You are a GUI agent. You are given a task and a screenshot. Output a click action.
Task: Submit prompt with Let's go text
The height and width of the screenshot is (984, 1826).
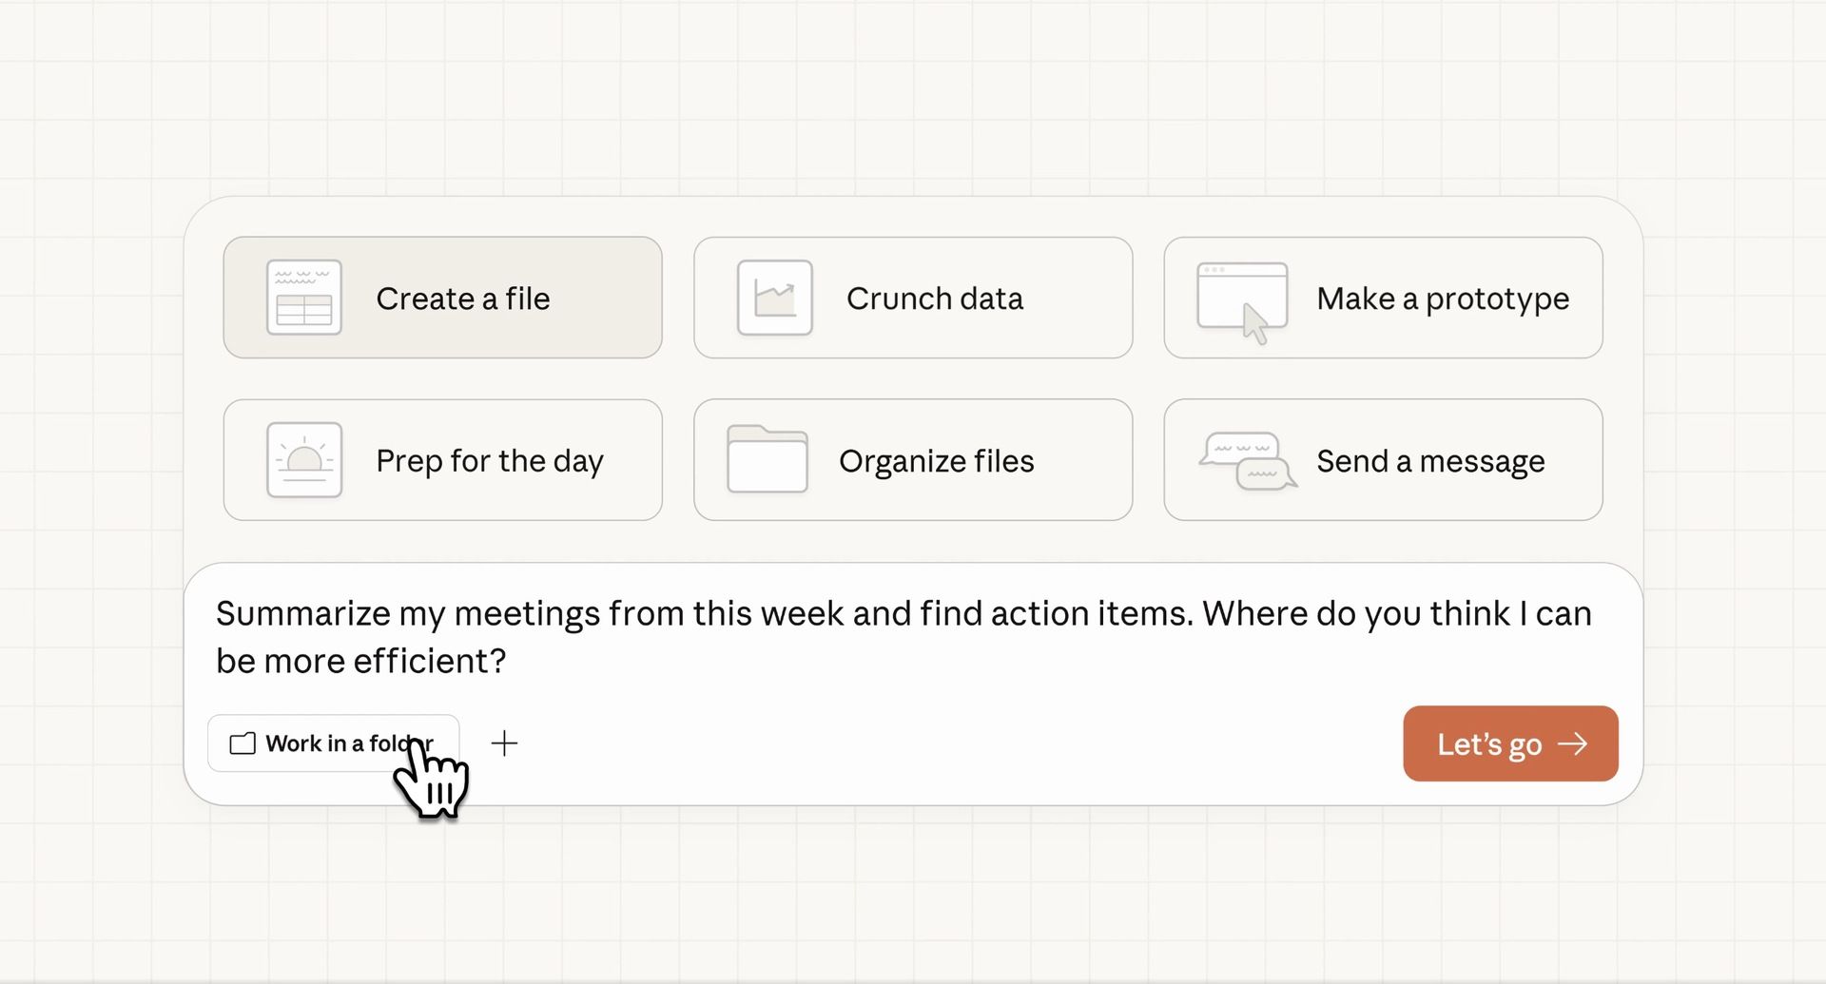[1488, 744]
